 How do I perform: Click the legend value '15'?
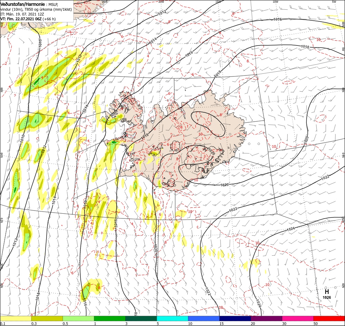[x=221, y=324]
